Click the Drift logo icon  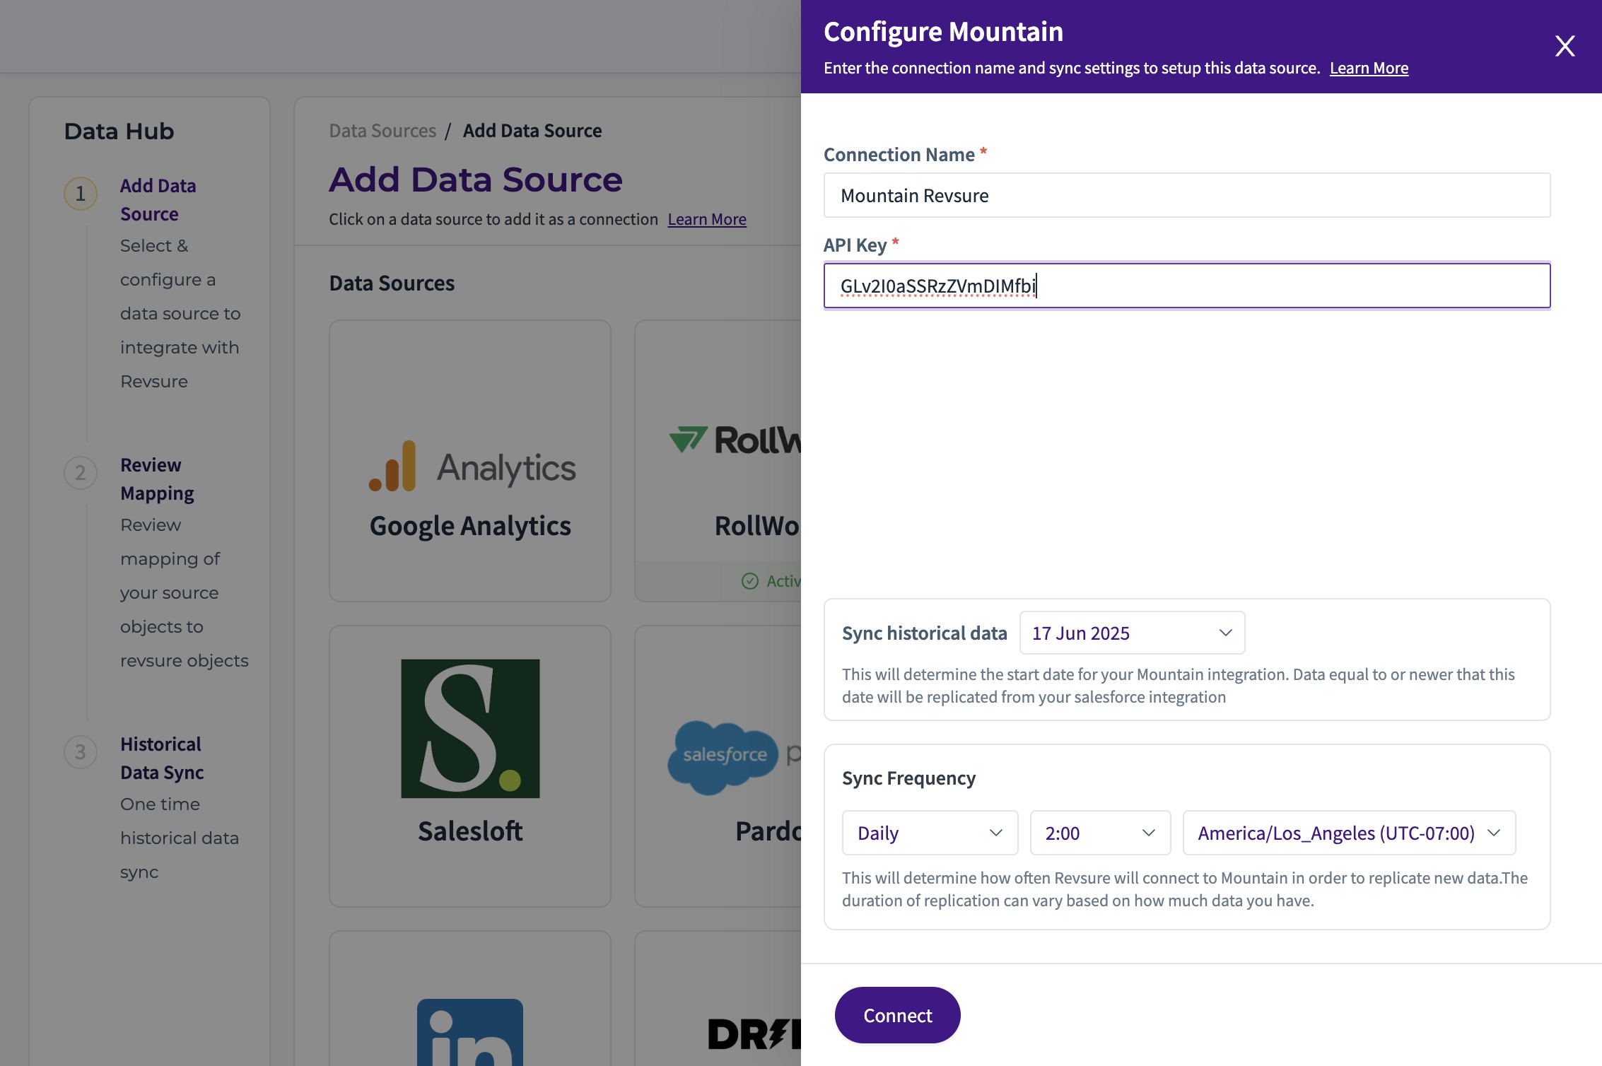point(754,1034)
